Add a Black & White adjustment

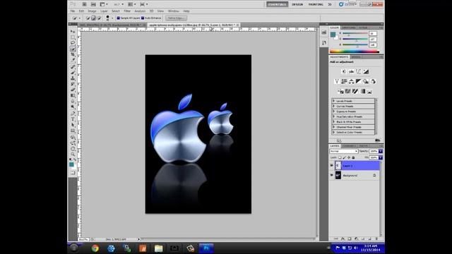pyautogui.click(x=358, y=82)
